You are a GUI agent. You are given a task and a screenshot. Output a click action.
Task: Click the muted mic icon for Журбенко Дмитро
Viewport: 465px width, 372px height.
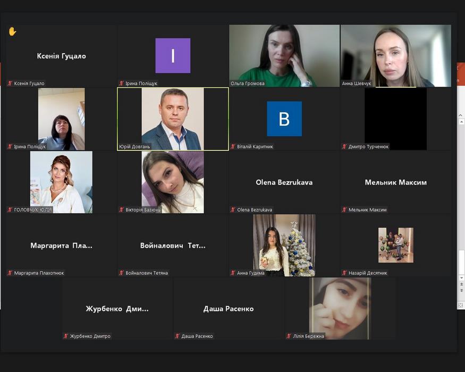(x=66, y=336)
